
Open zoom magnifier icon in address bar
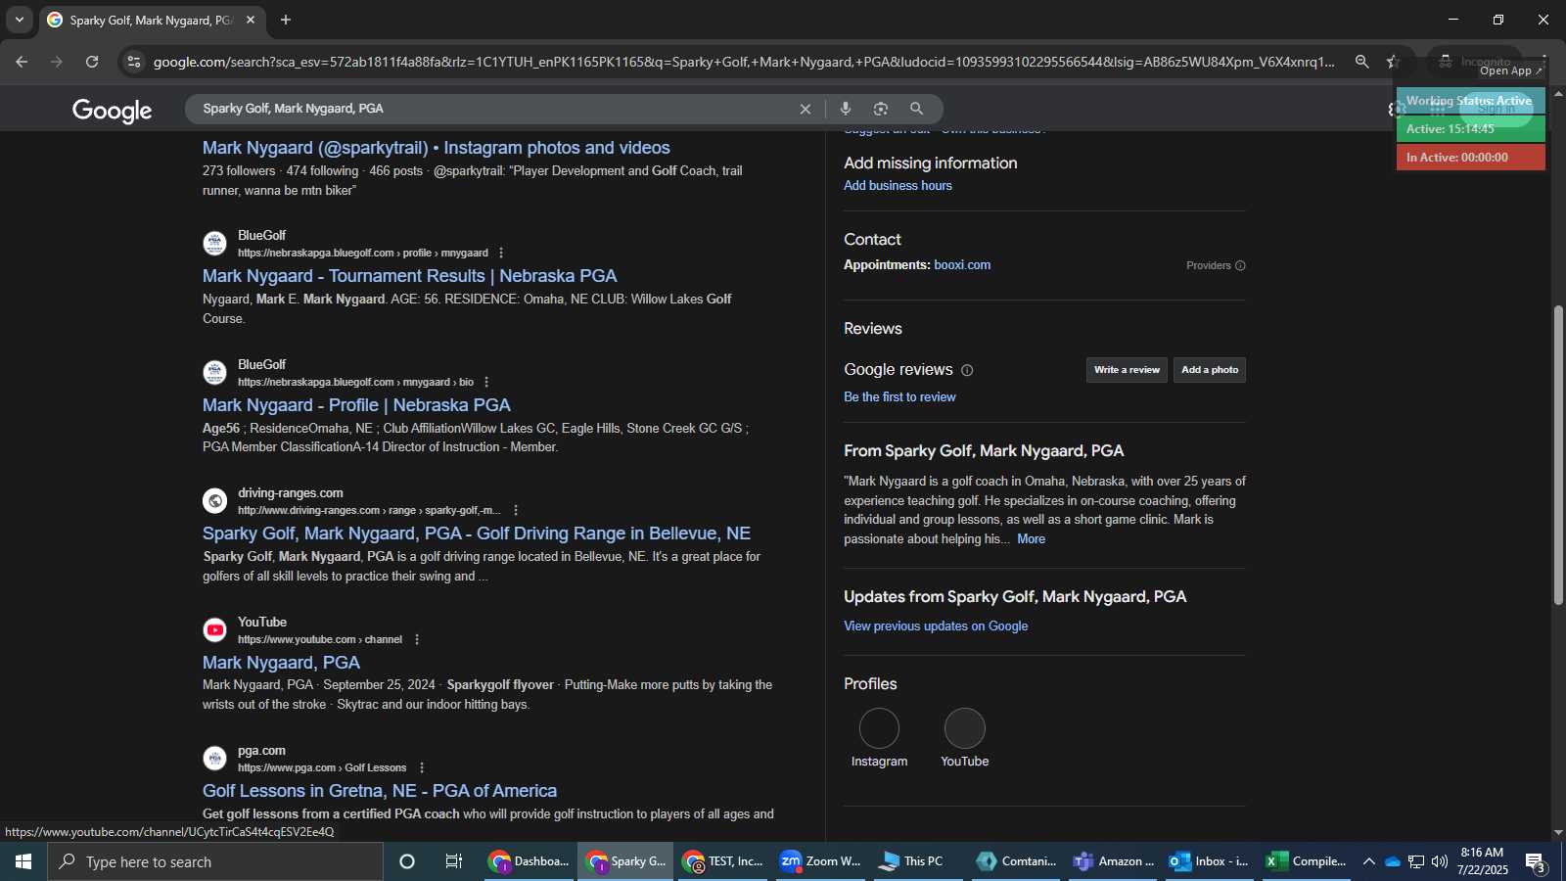[1361, 62]
